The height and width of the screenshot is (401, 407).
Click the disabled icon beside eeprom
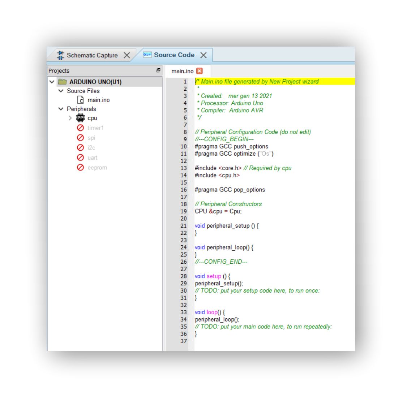click(81, 168)
